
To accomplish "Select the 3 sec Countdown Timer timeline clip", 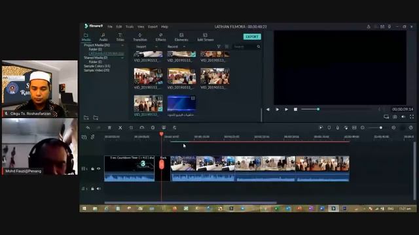I will [130, 168].
